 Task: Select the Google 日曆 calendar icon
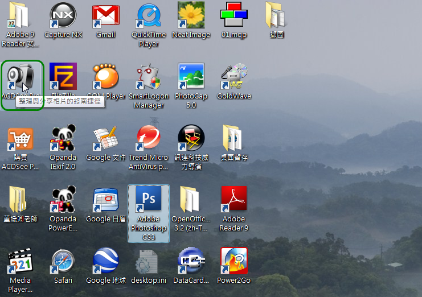(x=106, y=200)
